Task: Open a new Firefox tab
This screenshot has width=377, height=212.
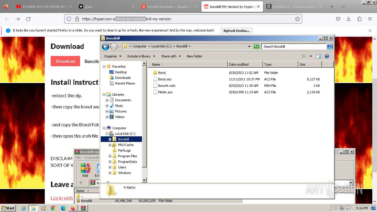Action: 332,6
